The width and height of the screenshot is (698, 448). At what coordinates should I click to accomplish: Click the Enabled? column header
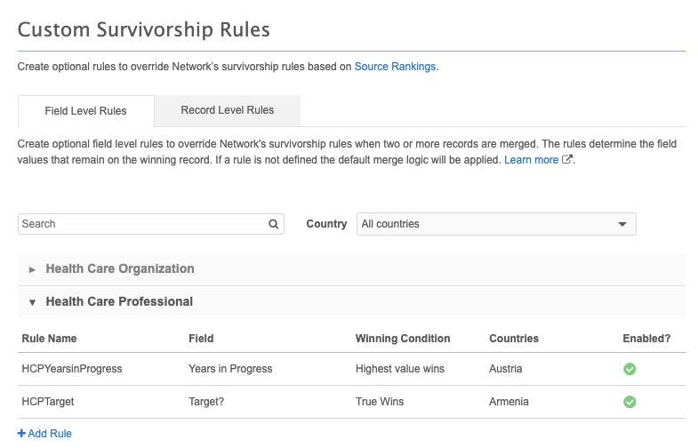pyautogui.click(x=646, y=339)
